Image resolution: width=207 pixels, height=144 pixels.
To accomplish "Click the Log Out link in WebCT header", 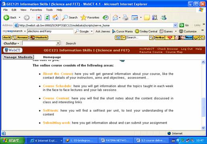I will (187, 49).
